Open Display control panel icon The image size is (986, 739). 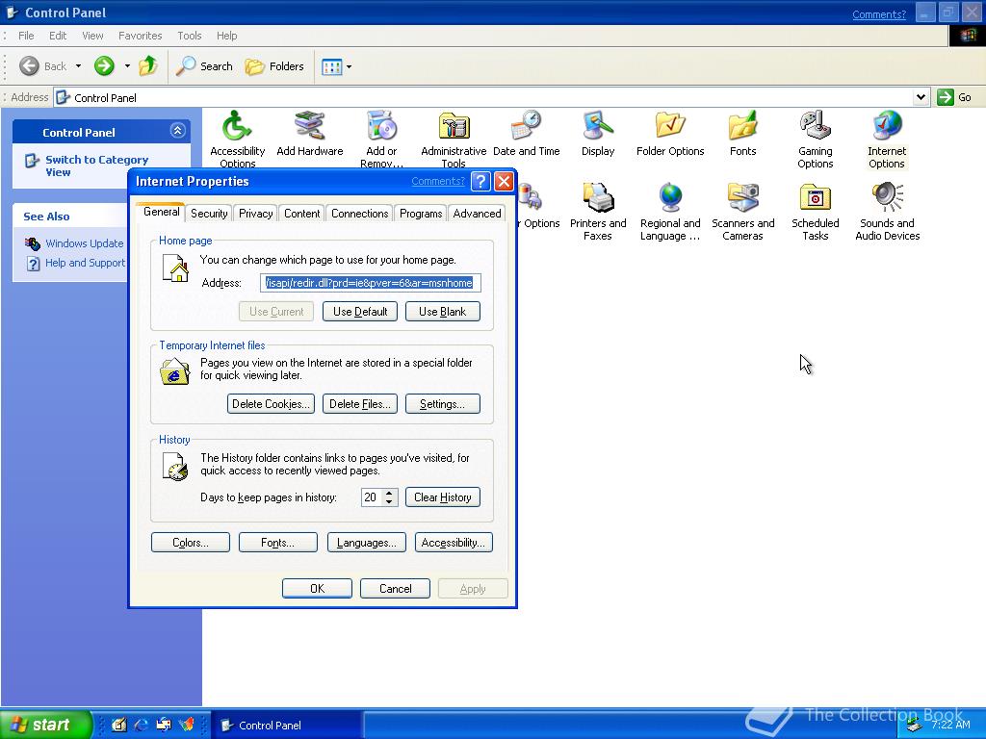597,133
